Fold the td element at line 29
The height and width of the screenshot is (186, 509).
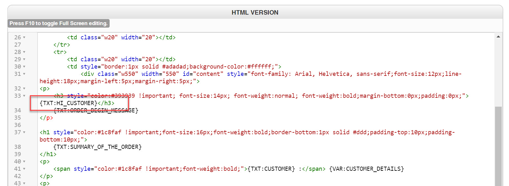24,59
